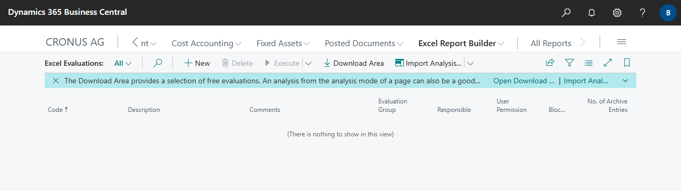
Task: Expand the All view dropdown
Action: point(123,63)
